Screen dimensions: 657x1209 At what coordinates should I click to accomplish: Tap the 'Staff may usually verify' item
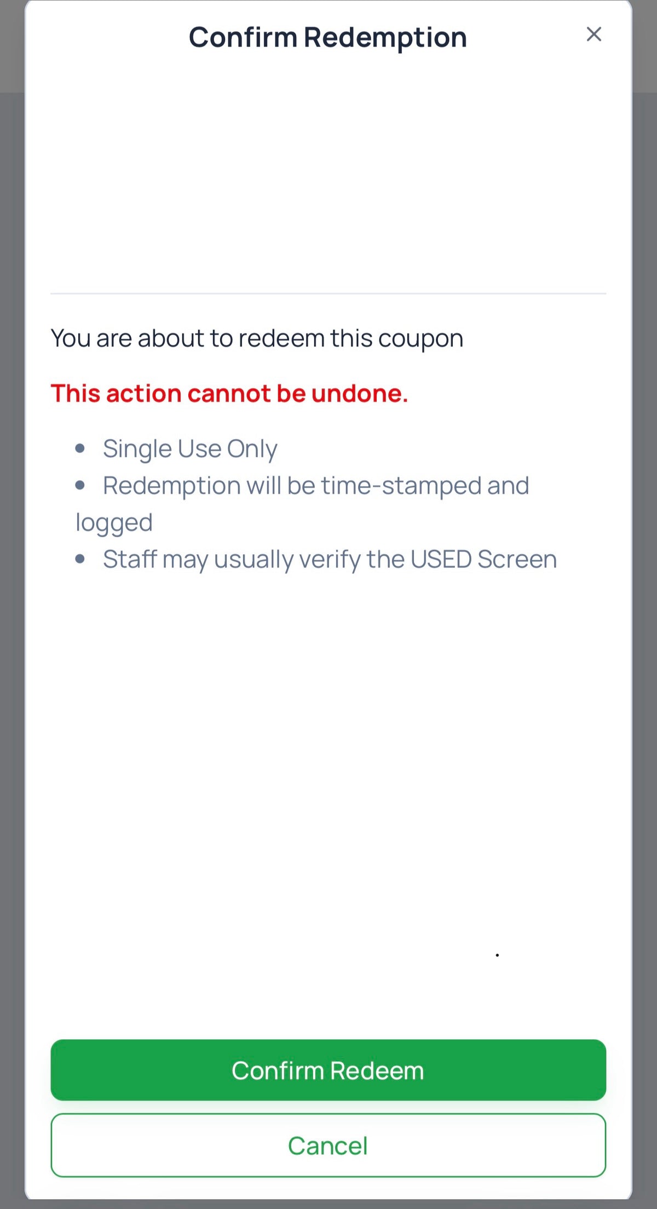click(x=330, y=560)
